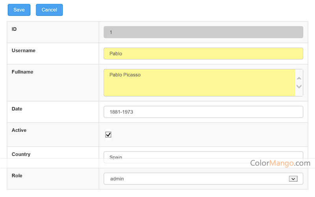Image resolution: width=315 pixels, height=197 pixels.
Task: Click the Username row label
Action: (x=24, y=51)
